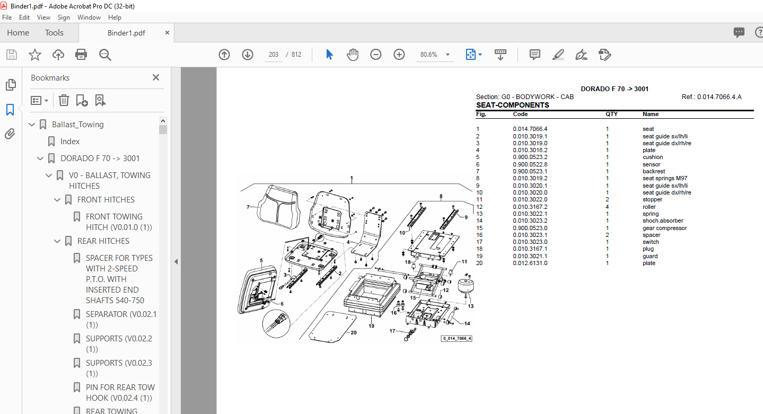Add a new bookmark icon
The height and width of the screenshot is (414, 763).
pyautogui.click(x=82, y=100)
